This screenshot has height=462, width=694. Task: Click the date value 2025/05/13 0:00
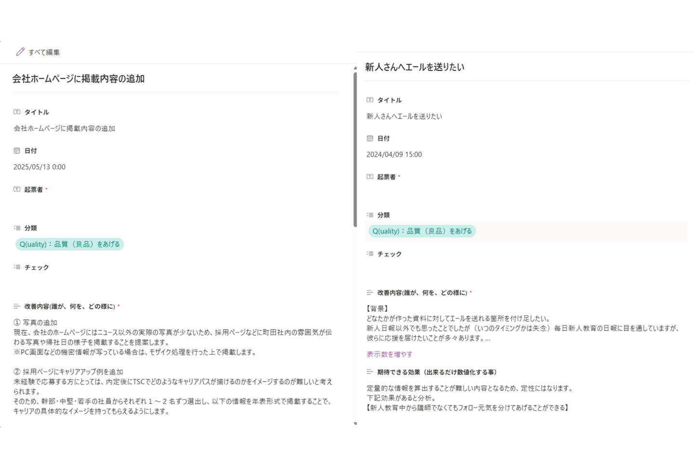tap(40, 167)
